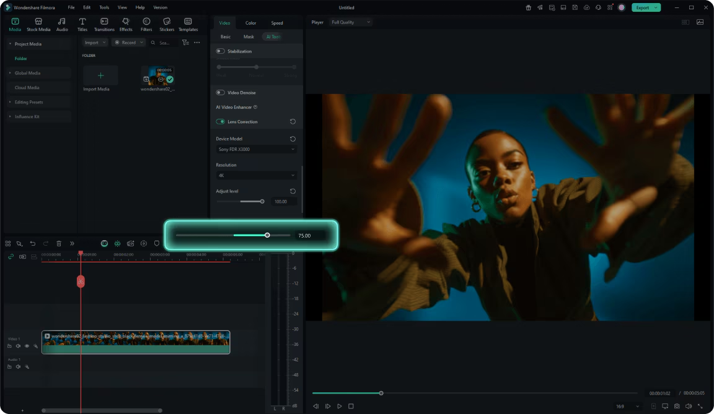Open the Transitions panel
This screenshot has width=714, height=414.
(104, 25)
